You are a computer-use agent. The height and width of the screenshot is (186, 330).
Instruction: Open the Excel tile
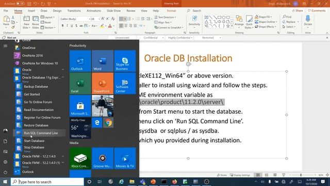pyautogui.click(x=80, y=83)
